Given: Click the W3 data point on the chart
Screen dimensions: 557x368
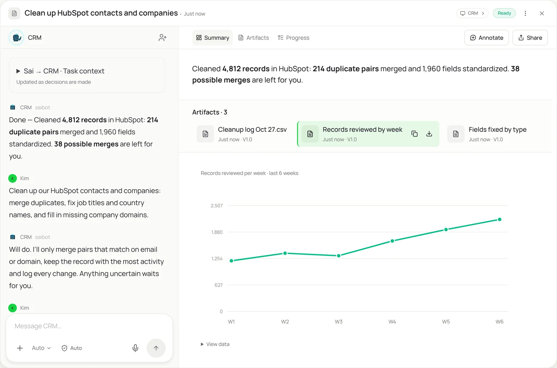Looking at the screenshot, I should 339,256.
